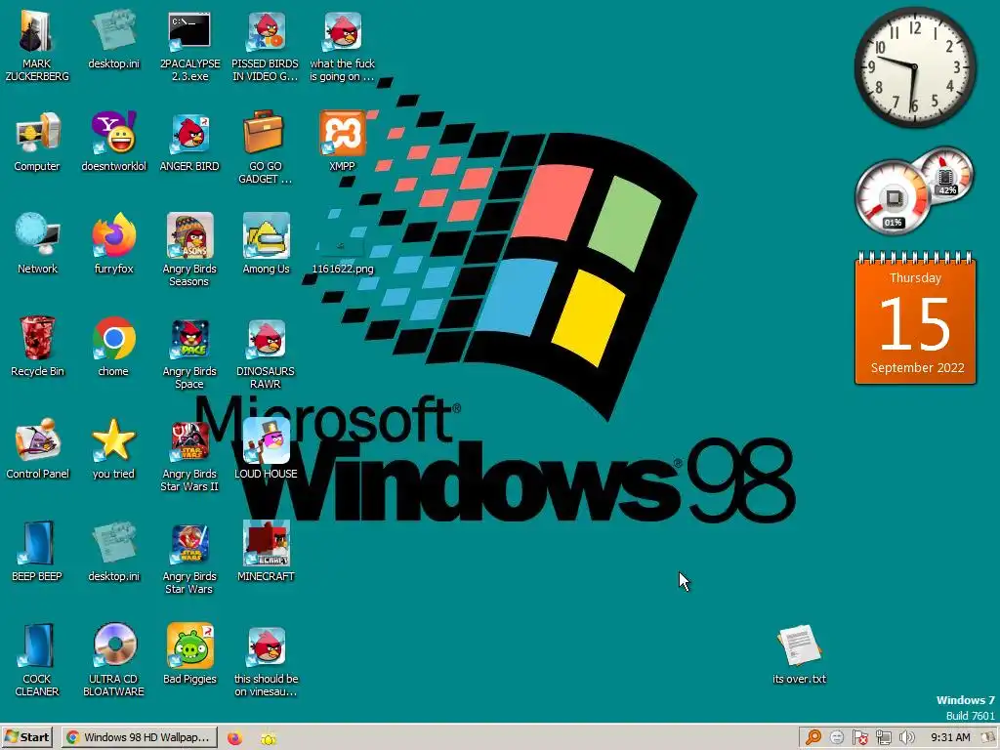Viewport: 1000px width, 750px height.
Task: Open the BEEP BEEP shortcut
Action: click(x=37, y=543)
